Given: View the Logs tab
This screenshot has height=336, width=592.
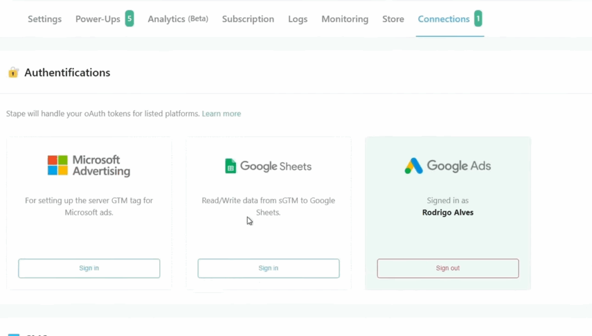Looking at the screenshot, I should [x=298, y=19].
